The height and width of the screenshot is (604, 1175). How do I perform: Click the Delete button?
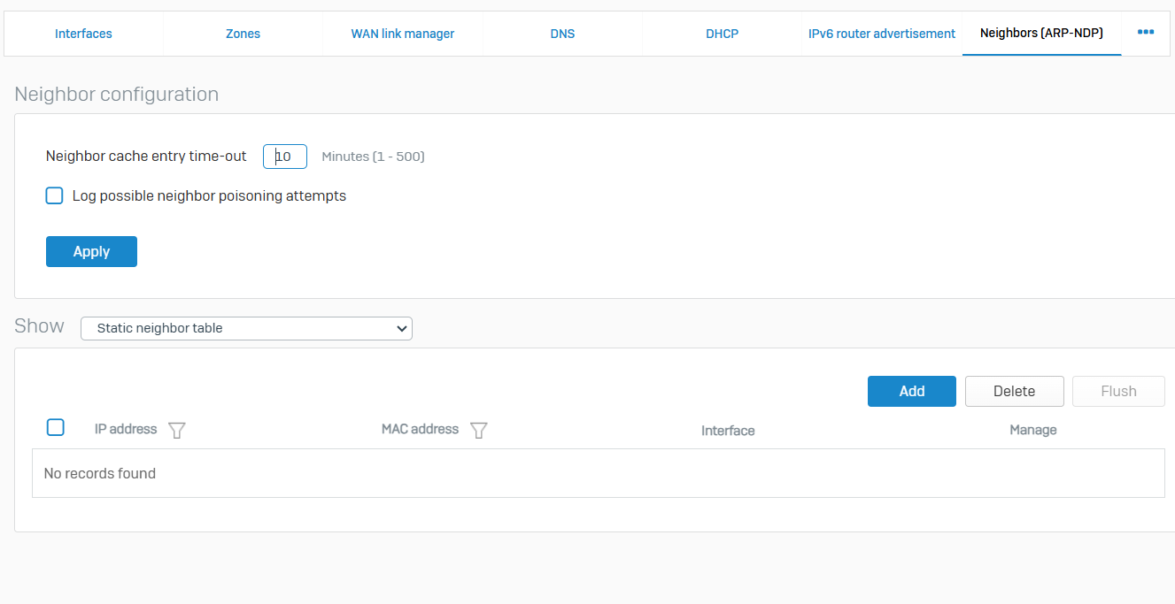[x=1014, y=391]
